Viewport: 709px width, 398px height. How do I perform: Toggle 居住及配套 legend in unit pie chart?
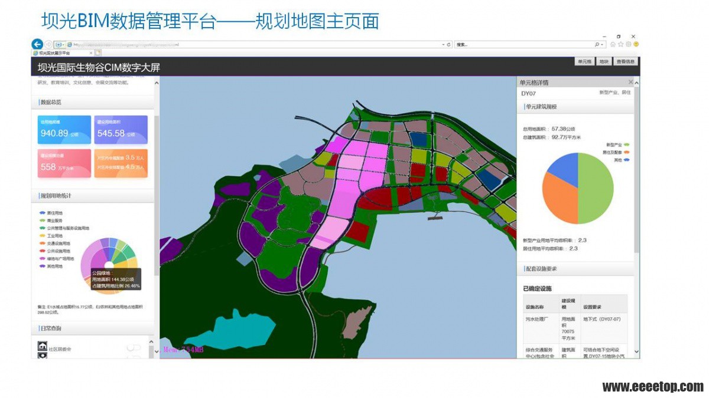coord(616,152)
